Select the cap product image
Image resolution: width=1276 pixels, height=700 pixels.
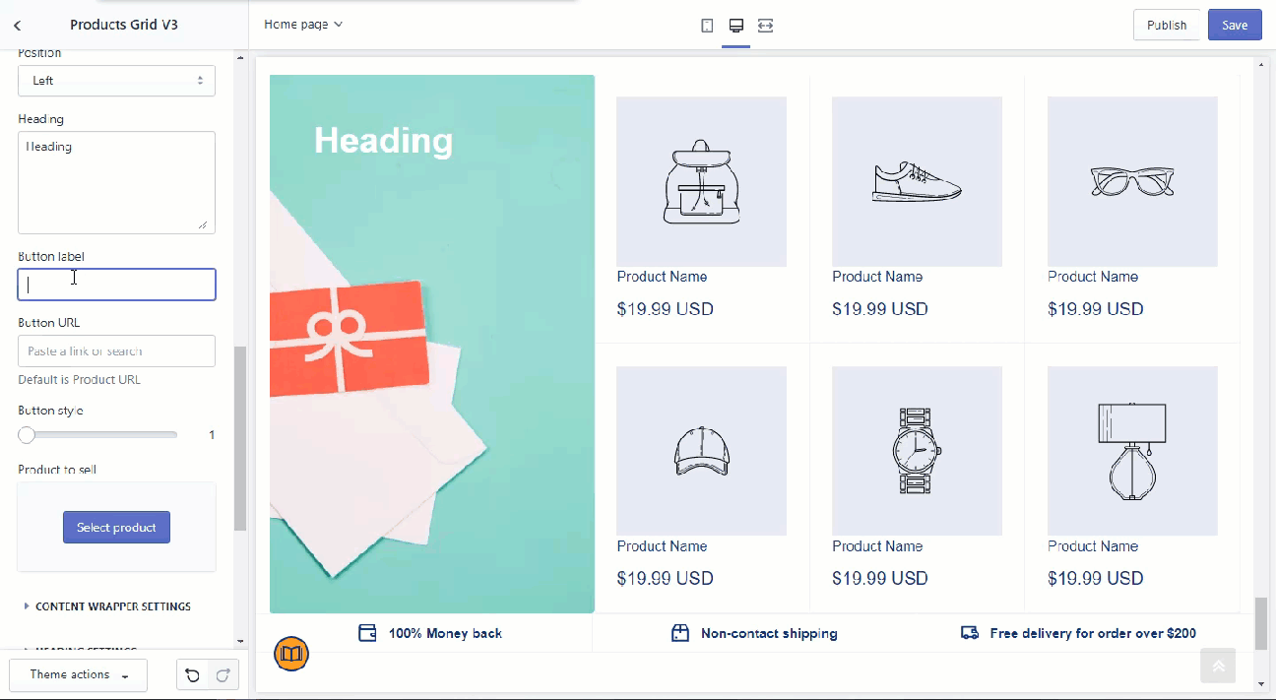[x=701, y=451]
